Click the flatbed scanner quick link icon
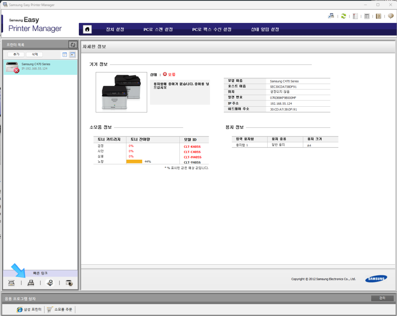This screenshot has height=316, width=397. [x=11, y=283]
